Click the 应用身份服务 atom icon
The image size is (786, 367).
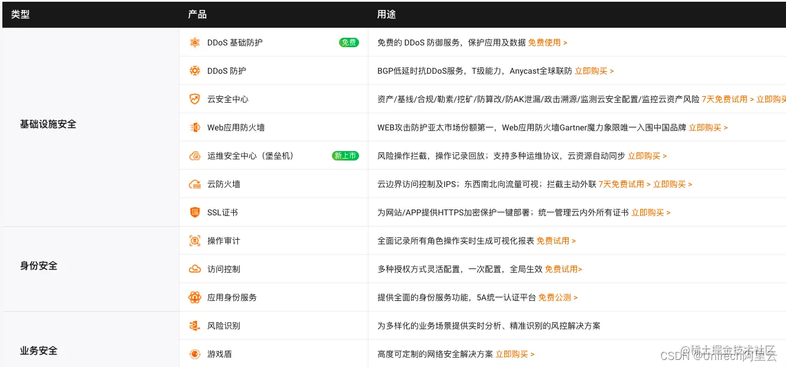[194, 297]
